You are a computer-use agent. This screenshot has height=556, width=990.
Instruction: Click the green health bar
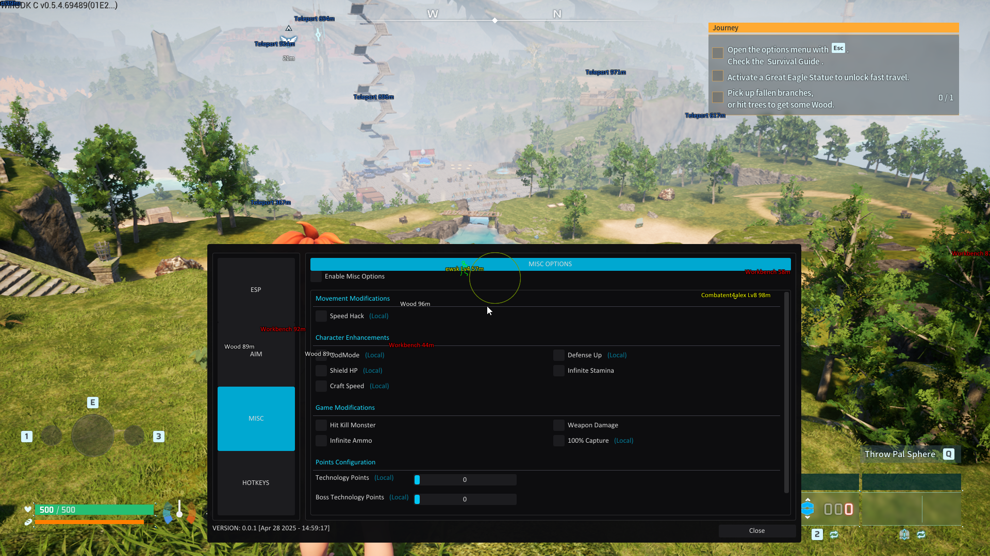[x=94, y=510]
